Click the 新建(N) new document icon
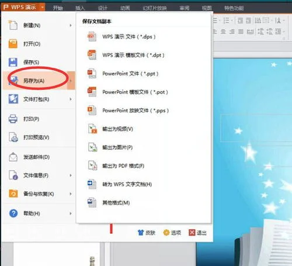 [13, 25]
